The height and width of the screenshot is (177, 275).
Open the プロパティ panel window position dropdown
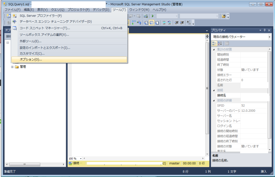260,30
